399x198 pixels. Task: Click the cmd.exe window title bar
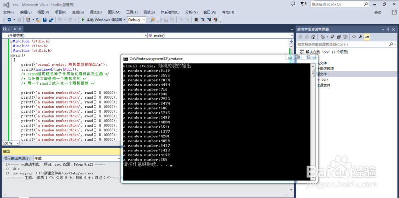(203, 58)
